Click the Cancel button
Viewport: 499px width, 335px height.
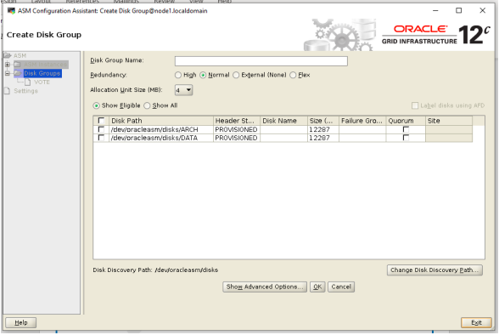[x=341, y=287]
